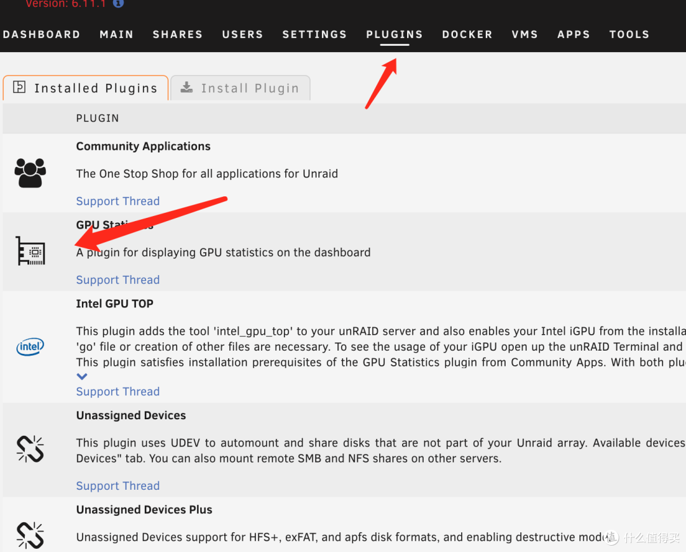Click the Unassigned Devices broken-link icon
Image resolution: width=686 pixels, height=552 pixels.
pyautogui.click(x=30, y=449)
